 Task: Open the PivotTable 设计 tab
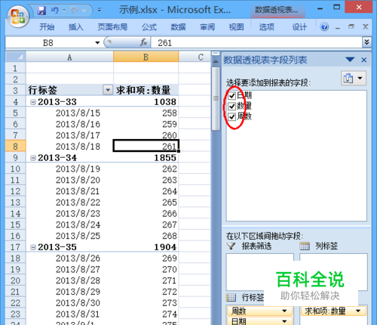[x=299, y=26]
